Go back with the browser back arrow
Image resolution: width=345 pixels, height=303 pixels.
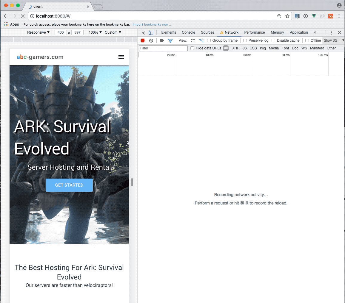click(6, 16)
